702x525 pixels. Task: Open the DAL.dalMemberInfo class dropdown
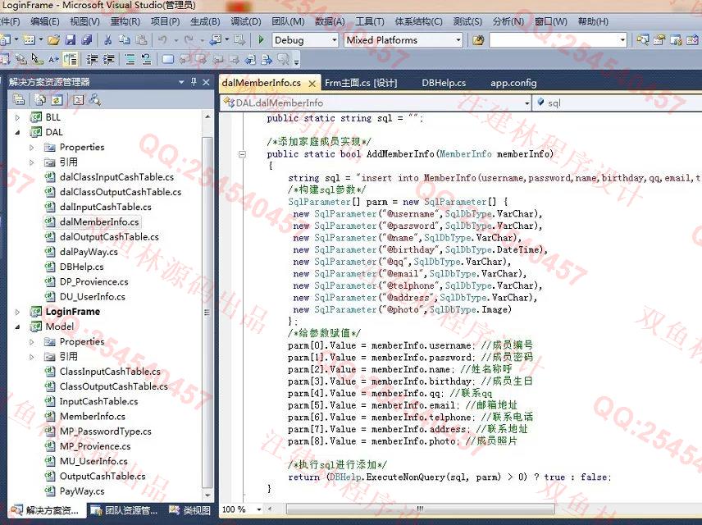coord(526,103)
